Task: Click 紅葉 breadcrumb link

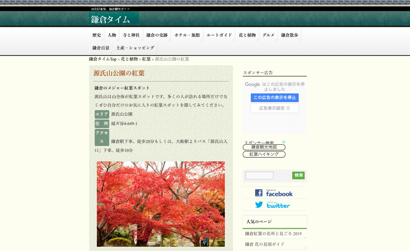Action: click(x=146, y=59)
